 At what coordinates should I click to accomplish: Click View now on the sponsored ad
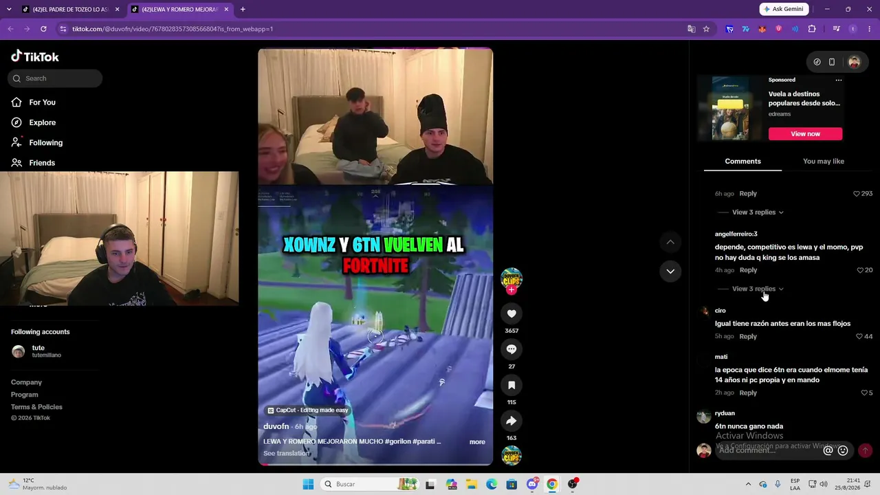click(x=805, y=134)
